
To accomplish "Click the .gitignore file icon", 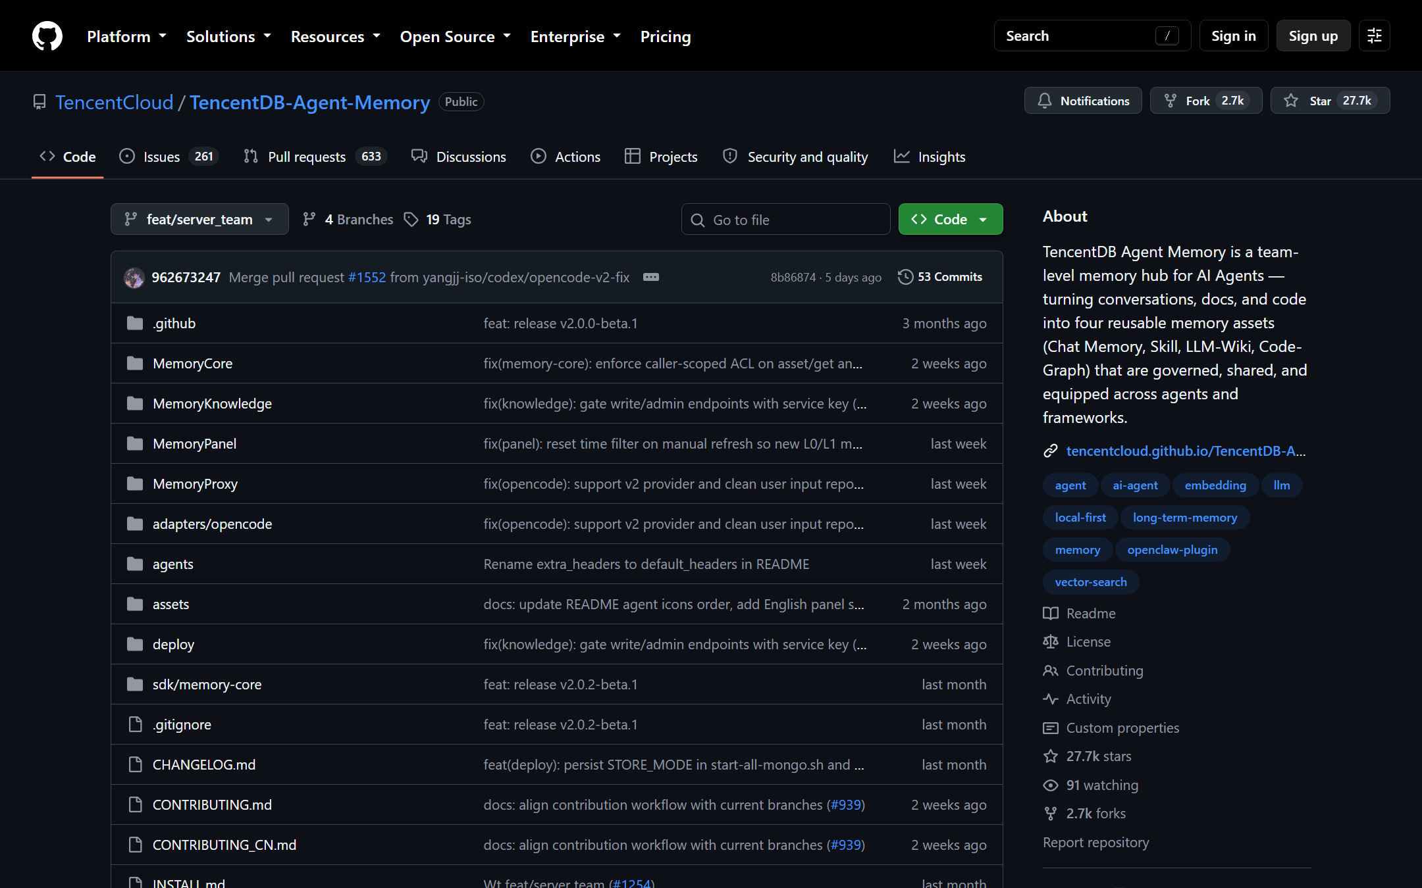I will (x=135, y=724).
